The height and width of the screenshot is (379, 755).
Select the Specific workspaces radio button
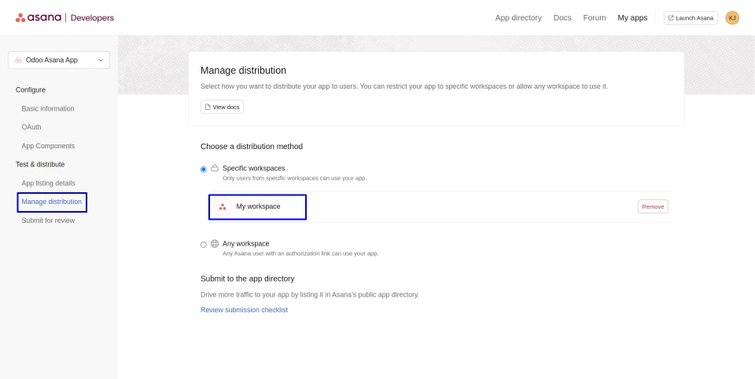pos(204,169)
